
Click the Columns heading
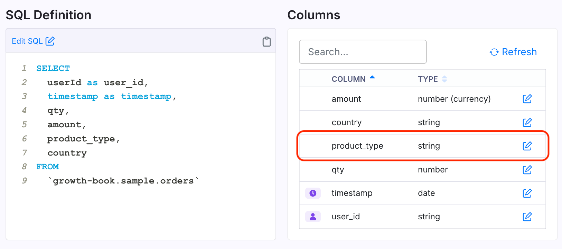click(314, 15)
